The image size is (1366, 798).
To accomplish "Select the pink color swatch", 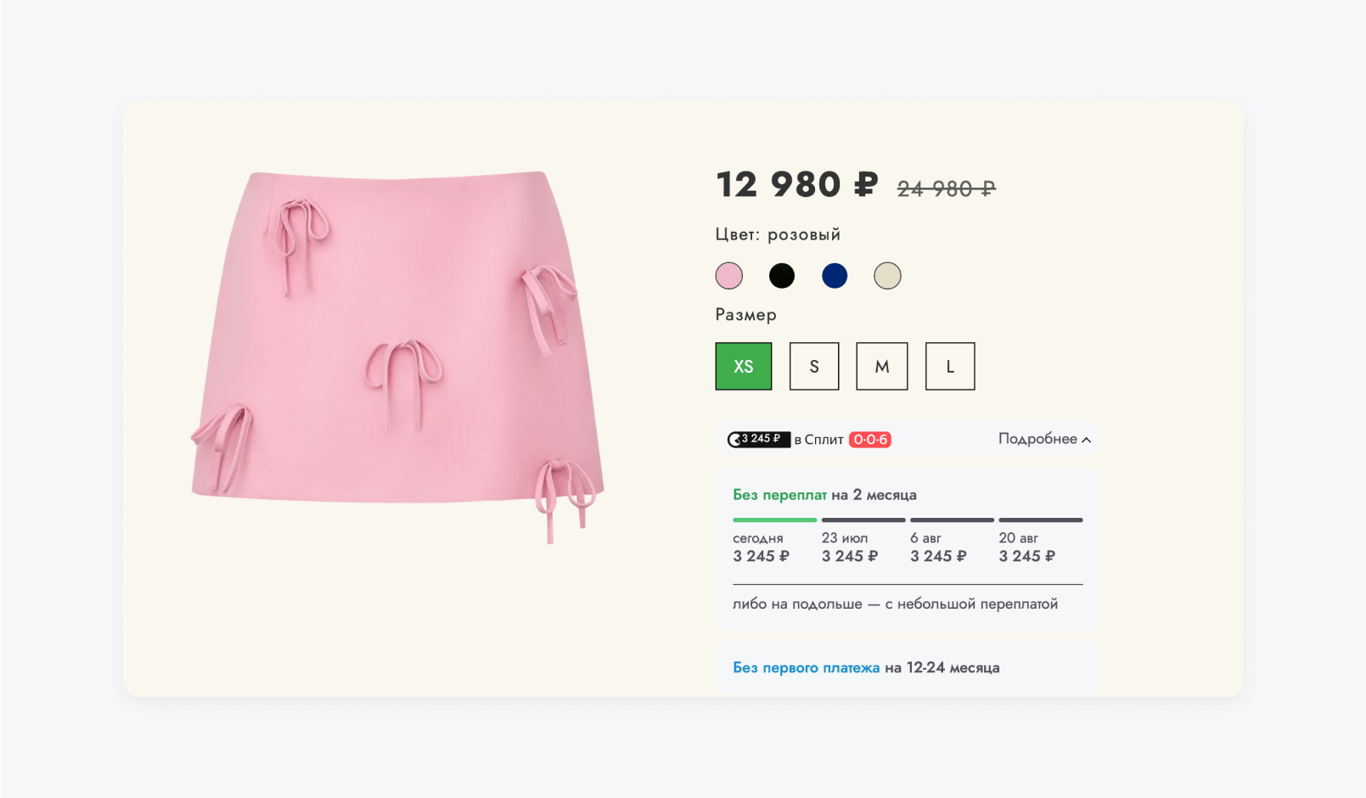I will pyautogui.click(x=728, y=276).
